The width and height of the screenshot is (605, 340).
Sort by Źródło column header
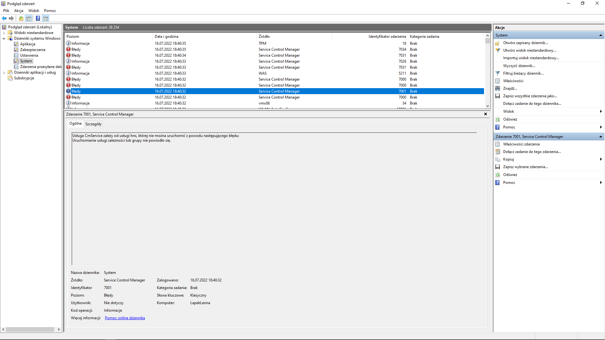click(294, 37)
